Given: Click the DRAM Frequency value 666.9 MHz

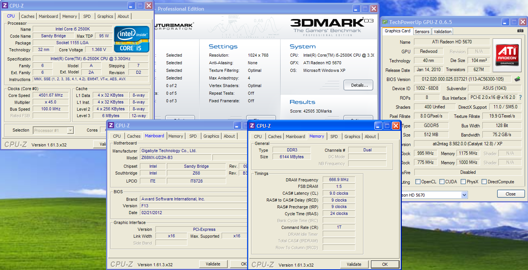Looking at the screenshot, I should click(339, 180).
